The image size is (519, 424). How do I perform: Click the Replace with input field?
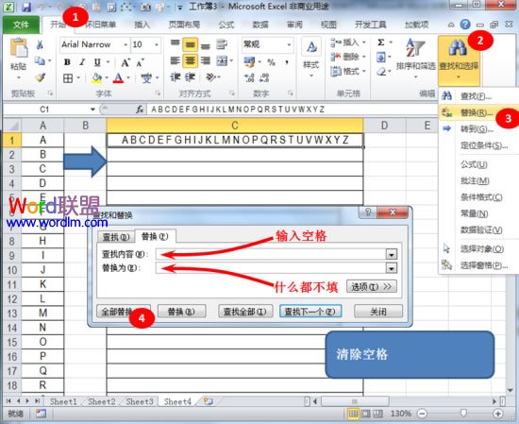coord(271,268)
